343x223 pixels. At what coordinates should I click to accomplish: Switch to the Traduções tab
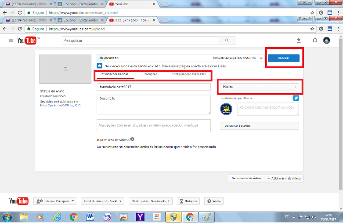click(x=150, y=74)
